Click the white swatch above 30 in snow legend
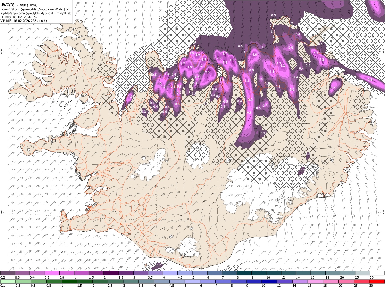385x288 pixels. 377,273
